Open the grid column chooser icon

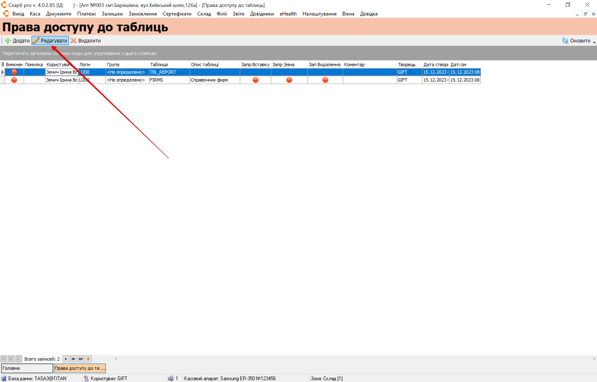point(2,64)
